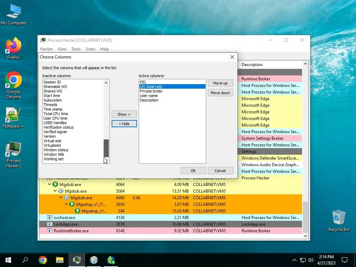Open the Users menu
Image resolution: width=356 pixels, height=267 pixels.
click(90, 49)
